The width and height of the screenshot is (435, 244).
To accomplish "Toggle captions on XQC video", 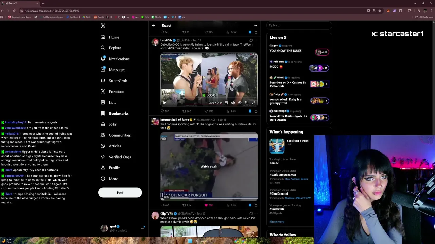I will [226, 103].
